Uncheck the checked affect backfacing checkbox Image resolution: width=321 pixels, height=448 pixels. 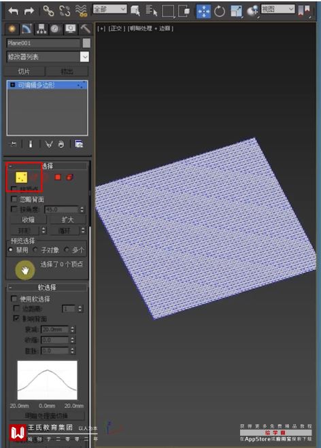(16, 318)
